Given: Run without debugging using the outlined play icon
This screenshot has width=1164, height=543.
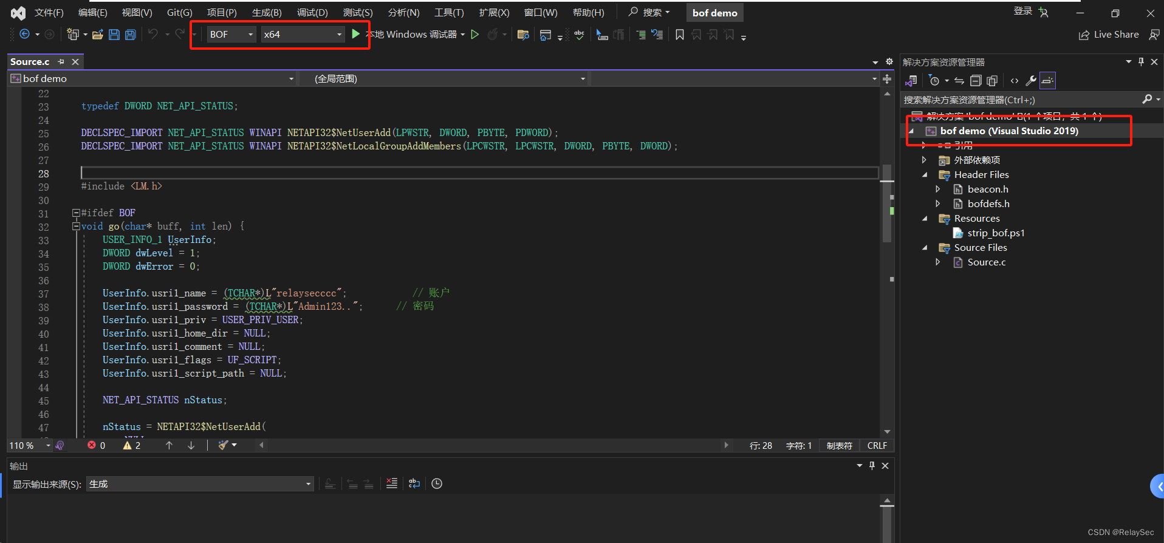Looking at the screenshot, I should (x=475, y=35).
